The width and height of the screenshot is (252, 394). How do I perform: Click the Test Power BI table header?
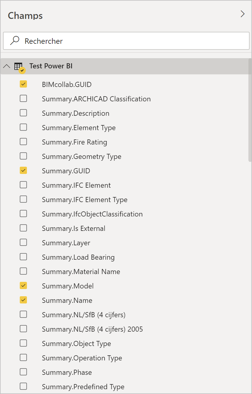124,66
